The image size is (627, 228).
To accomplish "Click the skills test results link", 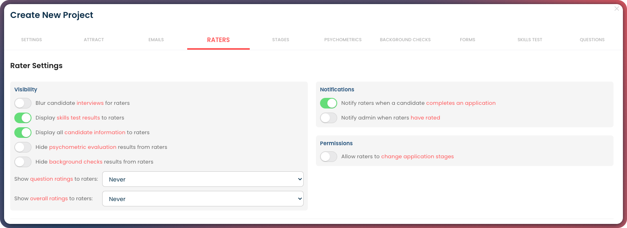I will click(78, 118).
